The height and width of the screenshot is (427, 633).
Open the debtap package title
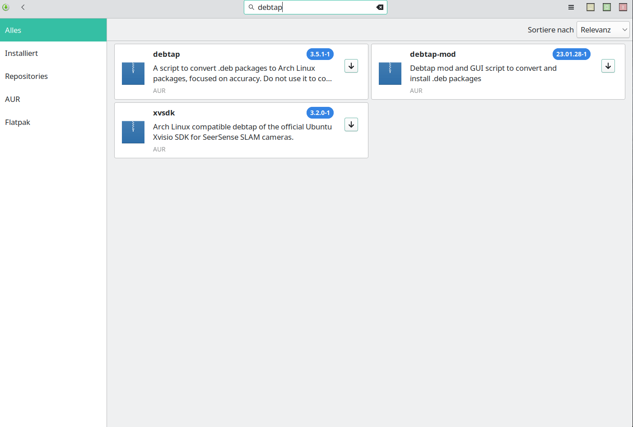(166, 54)
